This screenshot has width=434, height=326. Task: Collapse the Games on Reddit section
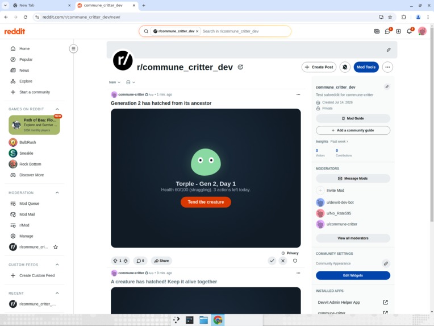tap(57, 109)
